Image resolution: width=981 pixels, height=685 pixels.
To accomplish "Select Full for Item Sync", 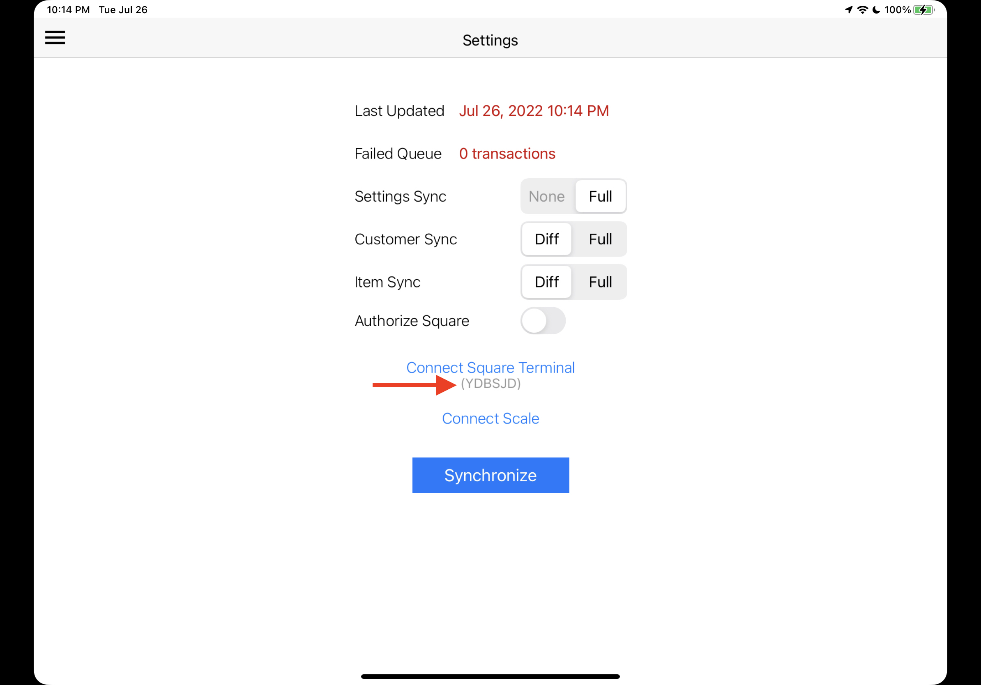I will (600, 282).
